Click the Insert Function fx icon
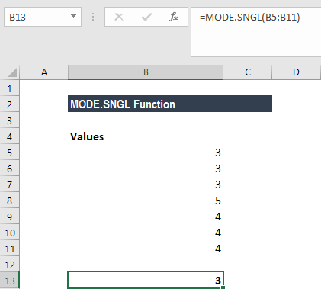The image size is (321, 289). (x=174, y=17)
